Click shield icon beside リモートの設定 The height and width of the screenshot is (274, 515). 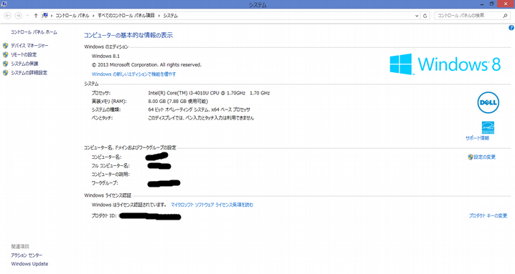pyautogui.click(x=5, y=55)
